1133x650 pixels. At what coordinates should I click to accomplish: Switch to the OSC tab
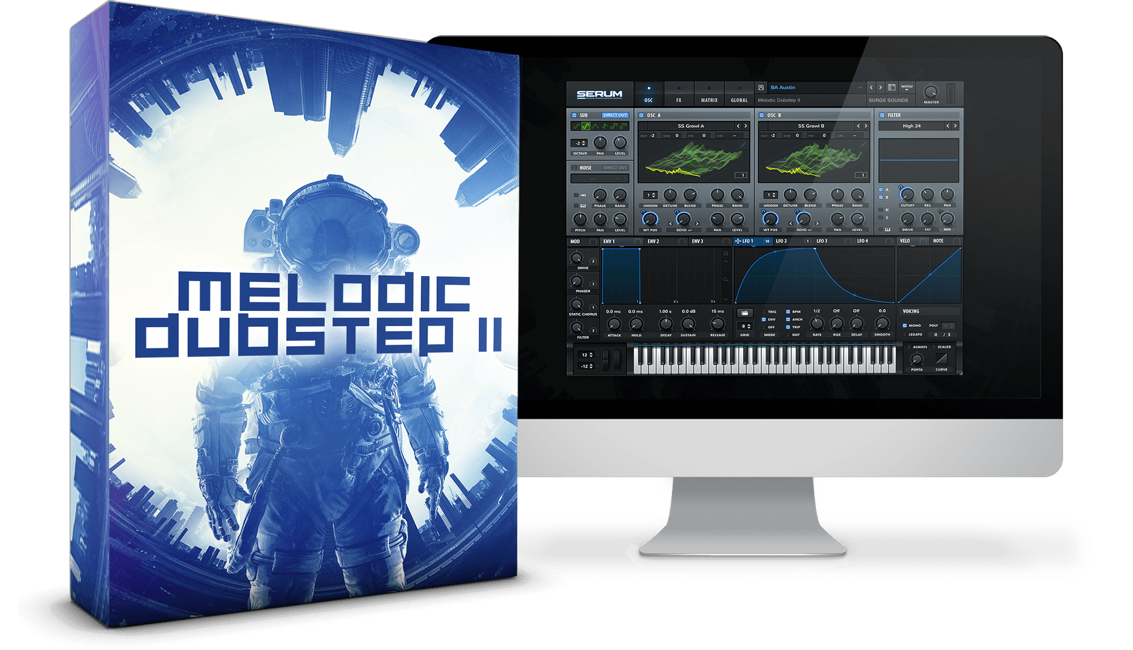[x=648, y=94]
